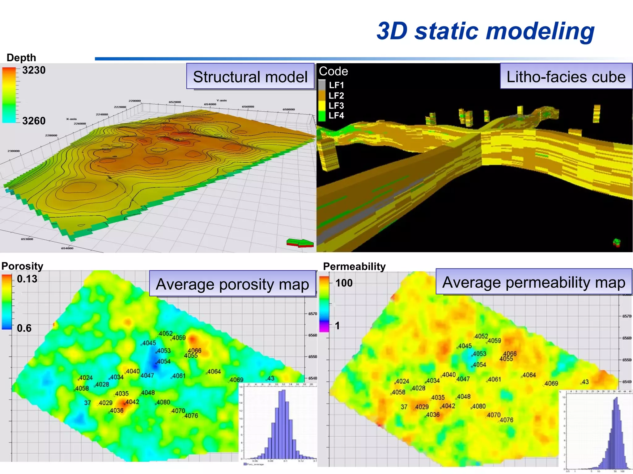Click the 'Porosity' legend heading
633x474 pixels.
(22, 266)
